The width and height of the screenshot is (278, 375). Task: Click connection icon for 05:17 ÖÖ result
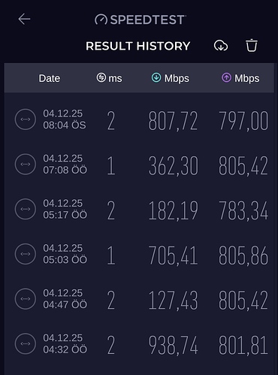point(26,209)
